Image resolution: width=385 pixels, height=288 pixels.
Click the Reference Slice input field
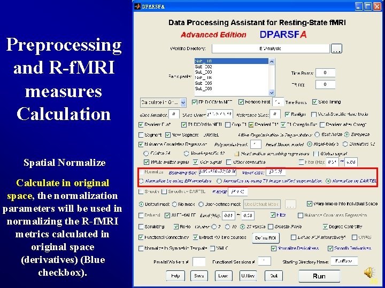click(x=275, y=114)
